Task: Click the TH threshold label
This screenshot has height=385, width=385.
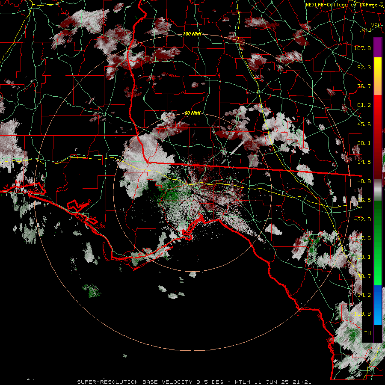Action: tap(367, 333)
